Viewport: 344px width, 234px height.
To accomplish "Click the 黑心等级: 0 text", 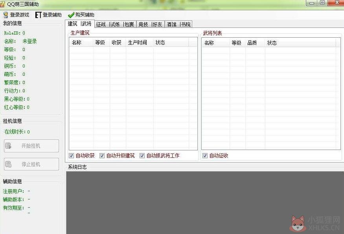I will tap(17, 99).
